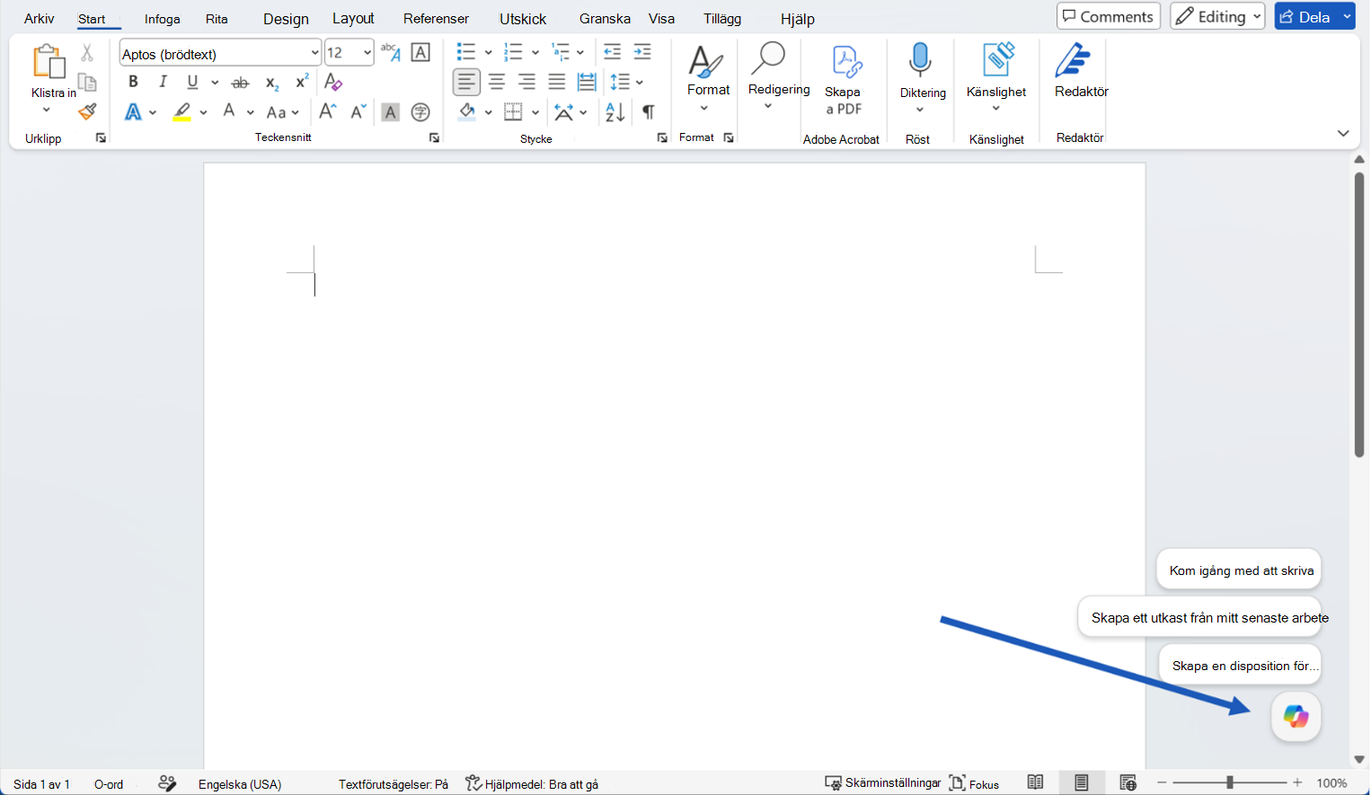
Task: Open the numbered list dropdown arrow
Action: point(535,52)
